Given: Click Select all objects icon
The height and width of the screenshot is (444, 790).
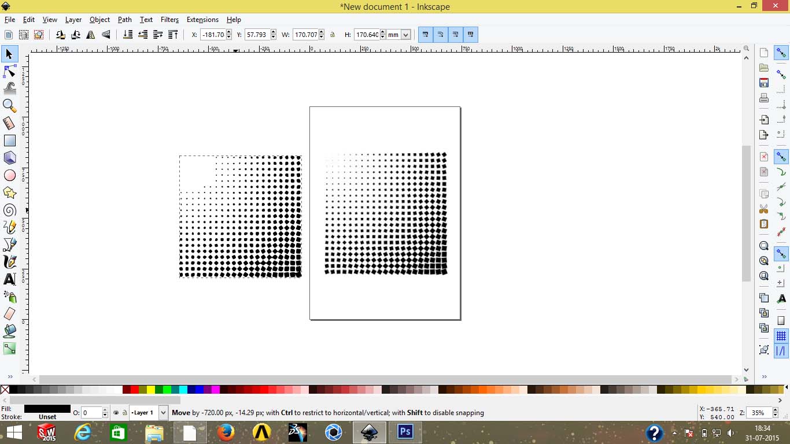Looking at the screenshot, I should [x=9, y=35].
